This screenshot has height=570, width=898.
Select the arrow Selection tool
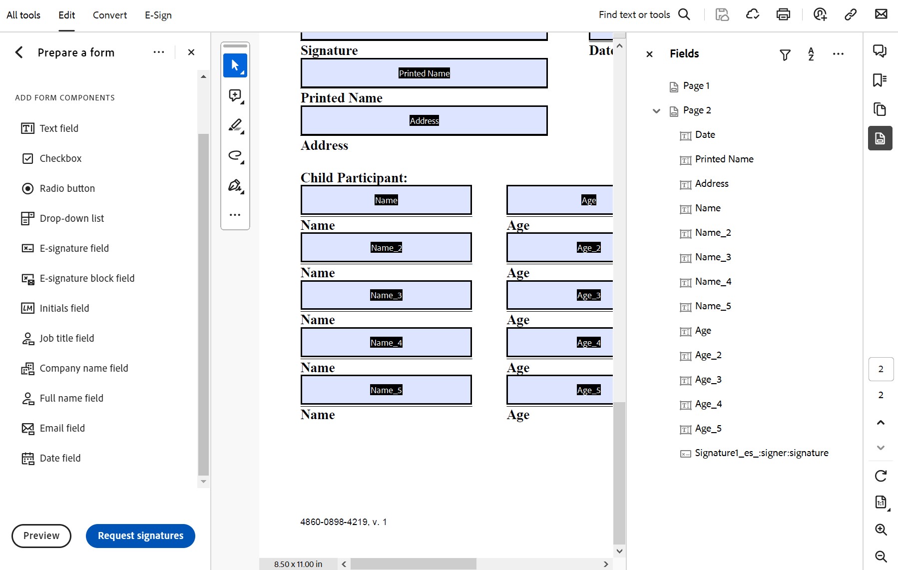234,65
